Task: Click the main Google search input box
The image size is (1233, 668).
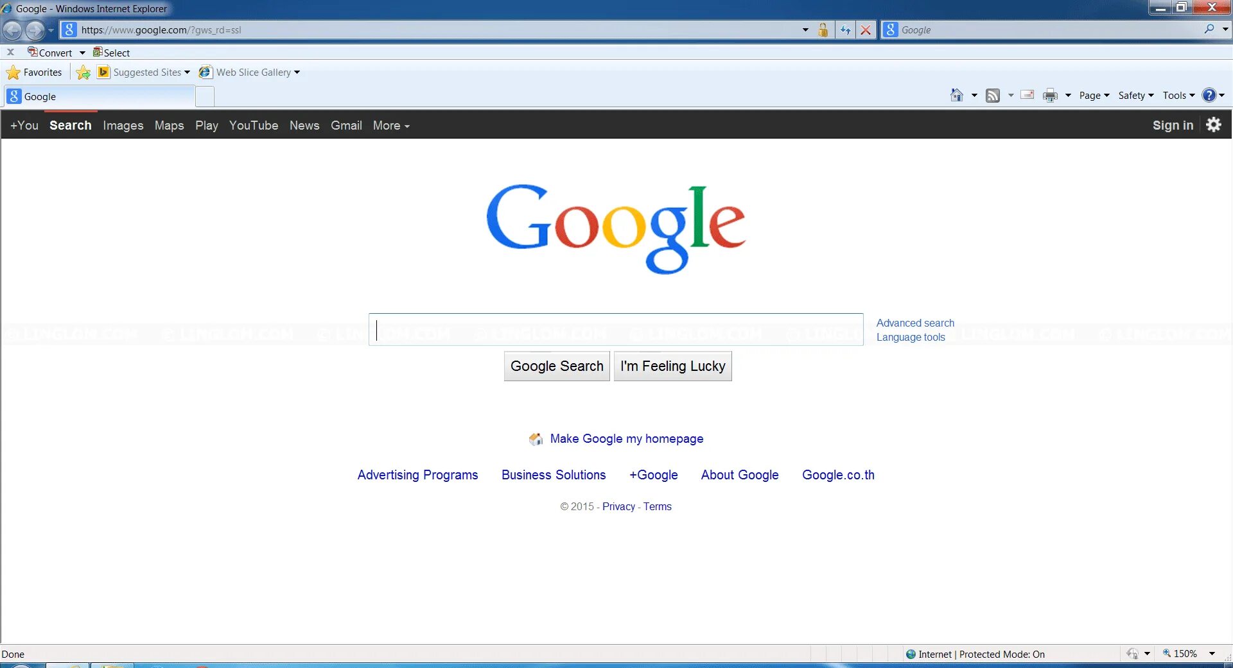Action: [616, 329]
